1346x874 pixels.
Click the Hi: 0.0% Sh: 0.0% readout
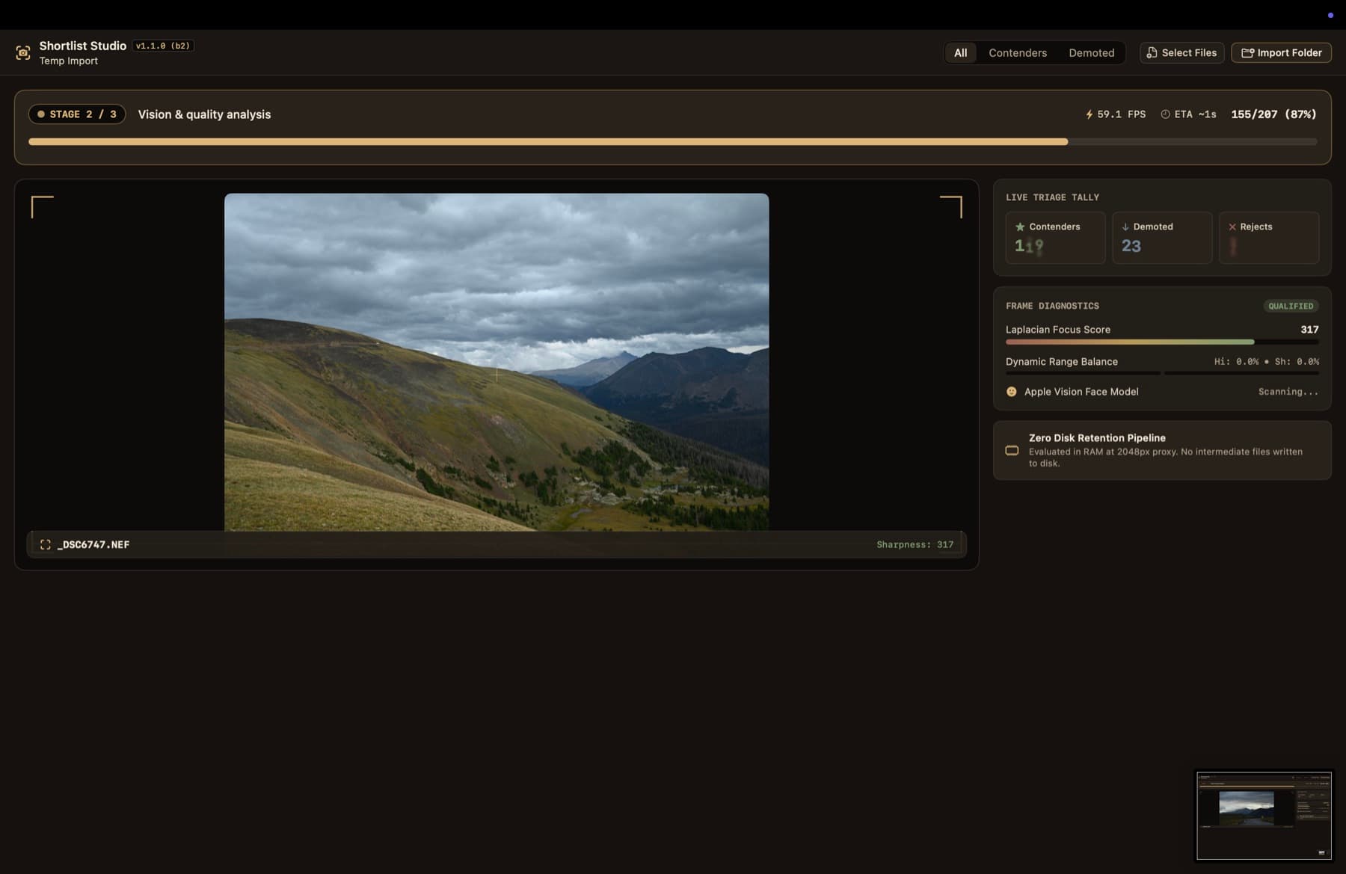coord(1266,362)
